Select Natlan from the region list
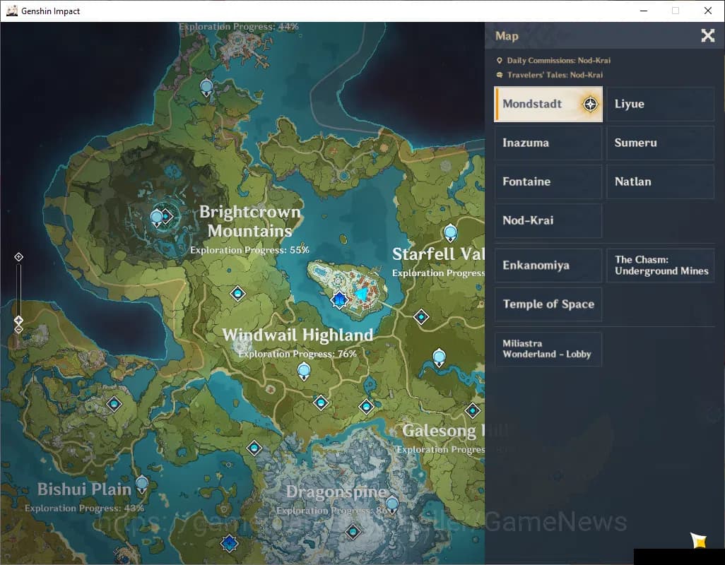Viewport: 725px width, 565px height. pos(660,182)
